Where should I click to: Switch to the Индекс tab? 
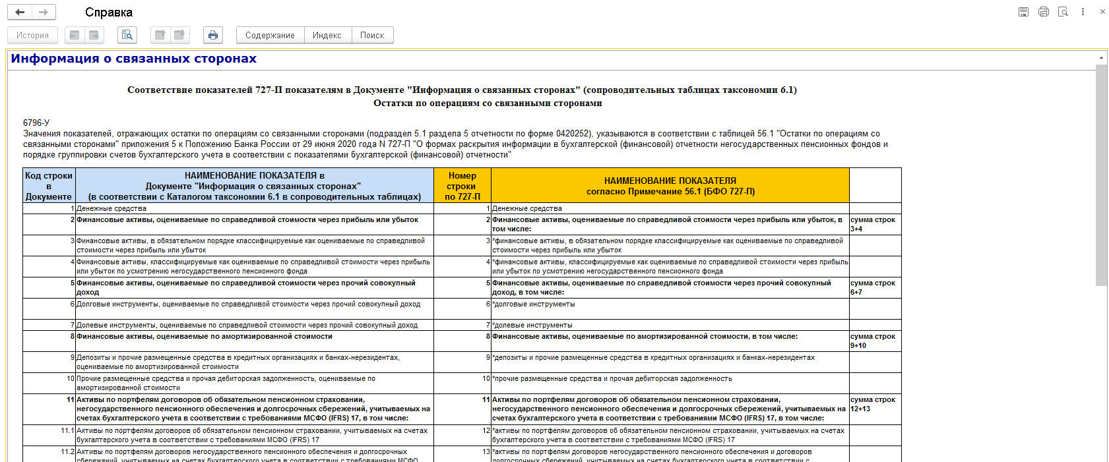pos(327,35)
